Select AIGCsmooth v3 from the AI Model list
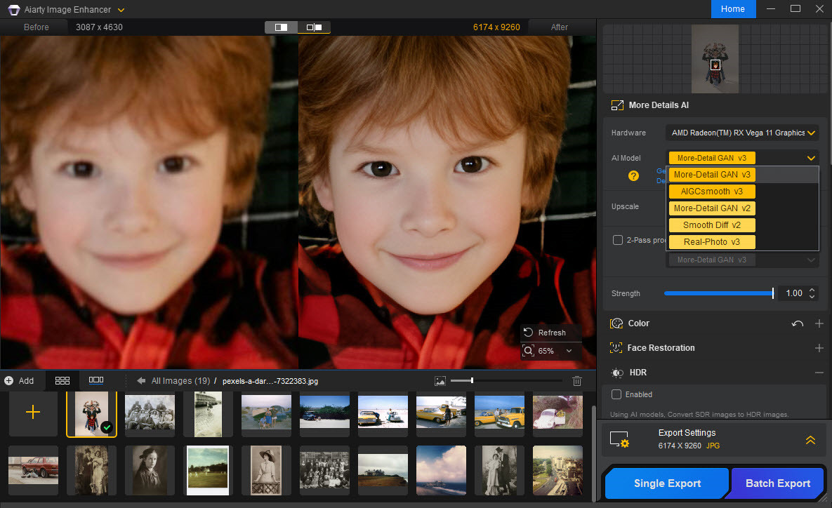Screen dimensions: 832x508 [711, 191]
